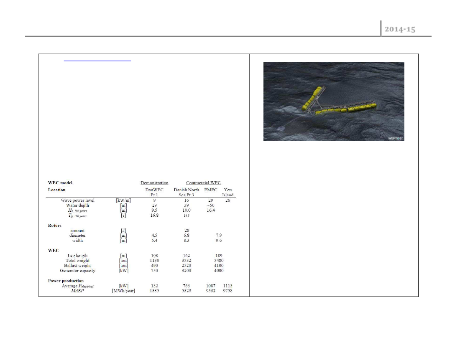Click the 9758 MAEP value
Screen dimensions: 460x355
227,291
